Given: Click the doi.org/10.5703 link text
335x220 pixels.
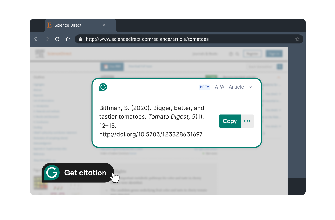Looking at the screenshot, I should click(151, 134).
